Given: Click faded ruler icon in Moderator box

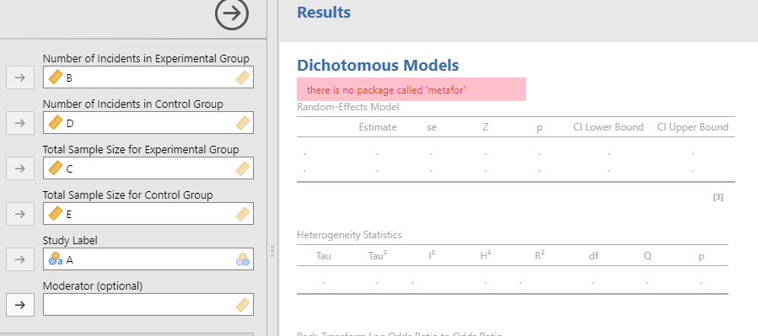Looking at the screenshot, I should pyautogui.click(x=243, y=305).
